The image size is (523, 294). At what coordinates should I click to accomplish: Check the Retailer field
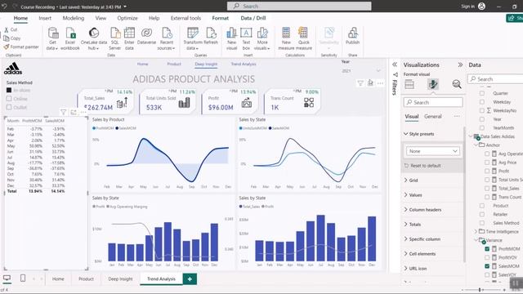pyautogui.click(x=482, y=214)
